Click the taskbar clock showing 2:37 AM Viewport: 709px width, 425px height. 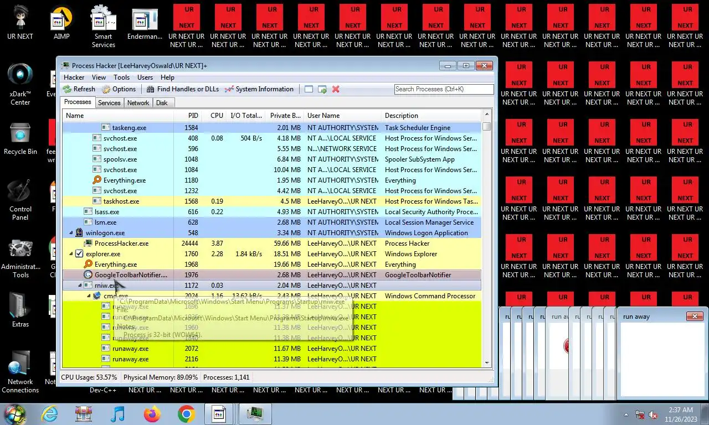tap(680, 414)
